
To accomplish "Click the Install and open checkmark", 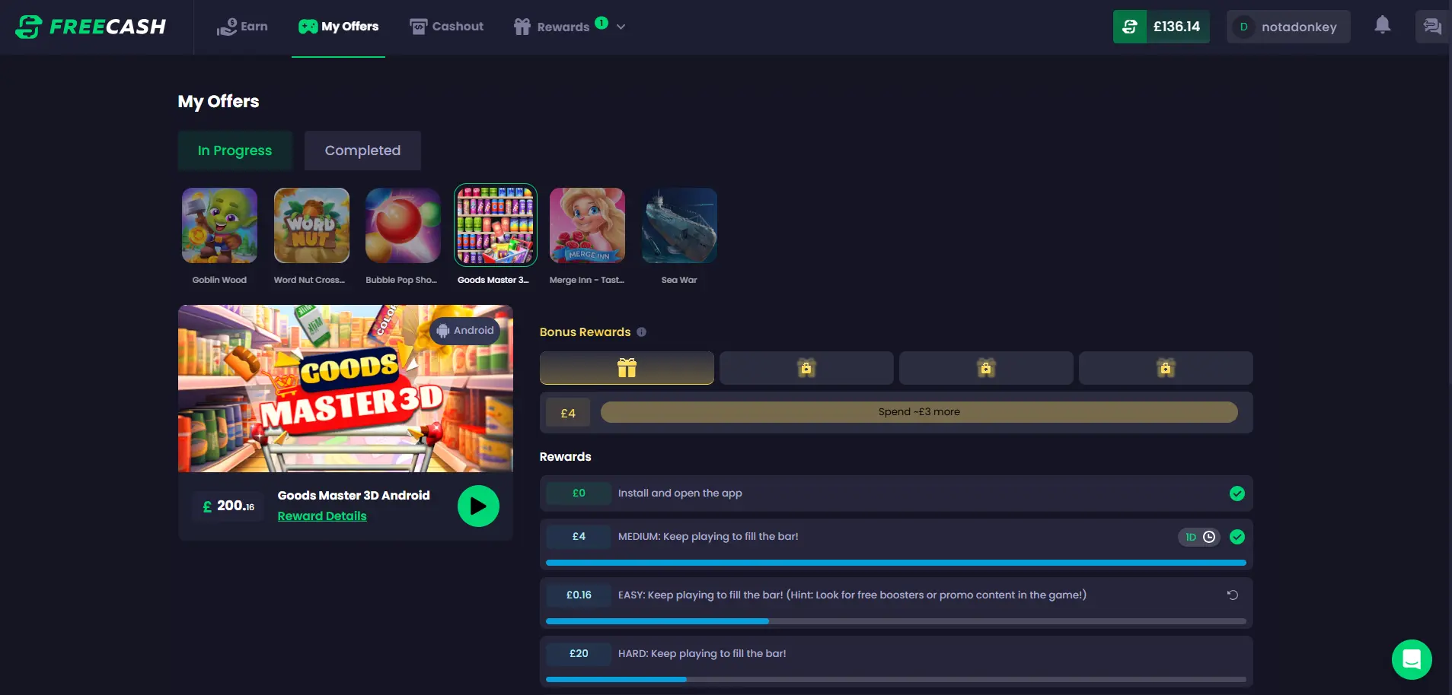I will [x=1237, y=493].
